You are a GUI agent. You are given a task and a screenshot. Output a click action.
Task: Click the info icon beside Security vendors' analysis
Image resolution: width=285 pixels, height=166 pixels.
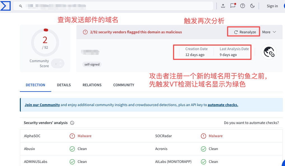(x=72, y=123)
